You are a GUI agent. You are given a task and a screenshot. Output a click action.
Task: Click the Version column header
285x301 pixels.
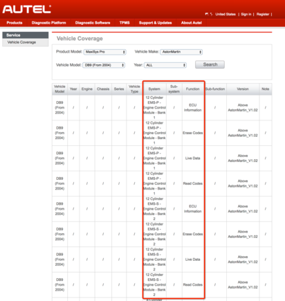243,89
